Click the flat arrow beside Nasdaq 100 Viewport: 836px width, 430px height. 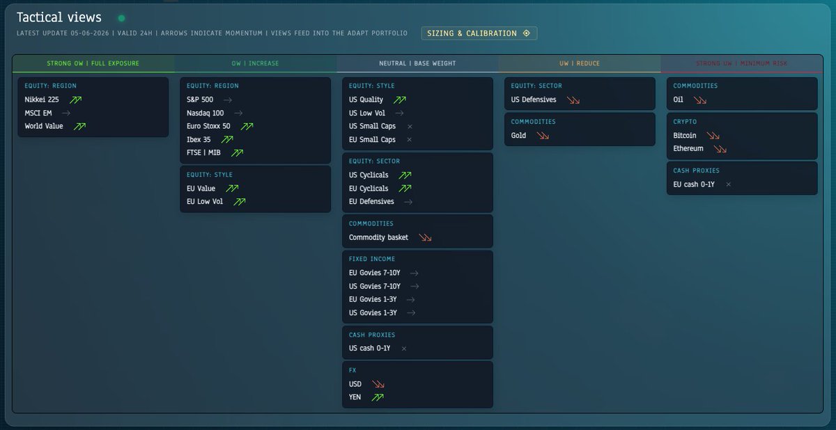click(238, 113)
